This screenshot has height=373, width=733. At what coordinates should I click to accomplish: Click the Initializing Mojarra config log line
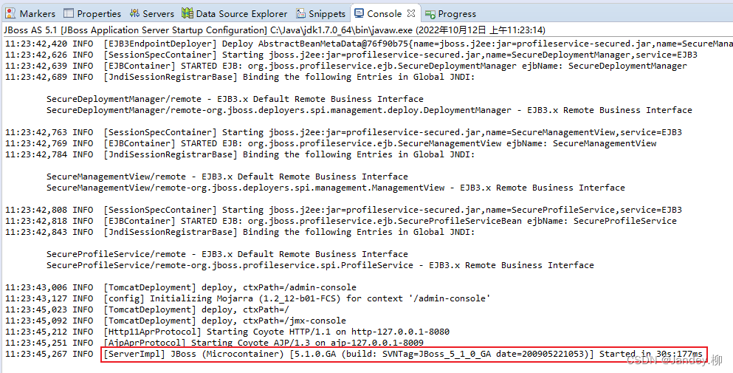click(x=248, y=298)
